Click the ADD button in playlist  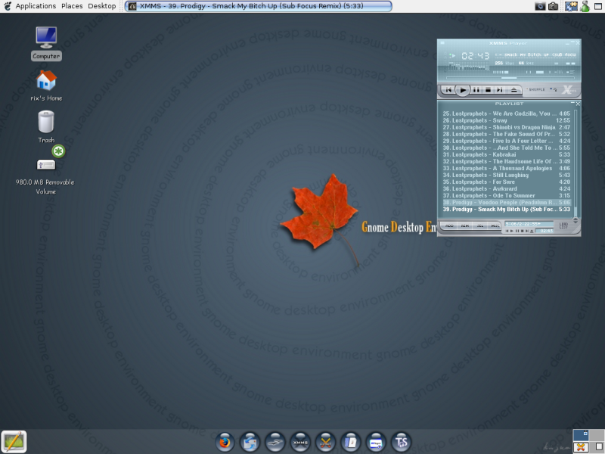coord(449,225)
